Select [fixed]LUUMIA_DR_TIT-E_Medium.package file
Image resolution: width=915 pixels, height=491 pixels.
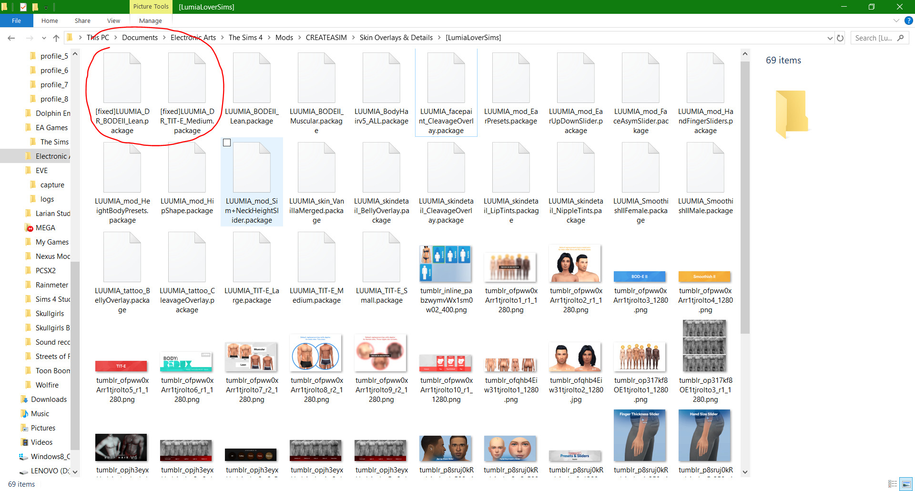tap(187, 93)
